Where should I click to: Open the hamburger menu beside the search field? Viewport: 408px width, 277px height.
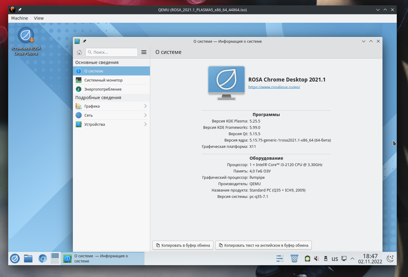pos(144,52)
